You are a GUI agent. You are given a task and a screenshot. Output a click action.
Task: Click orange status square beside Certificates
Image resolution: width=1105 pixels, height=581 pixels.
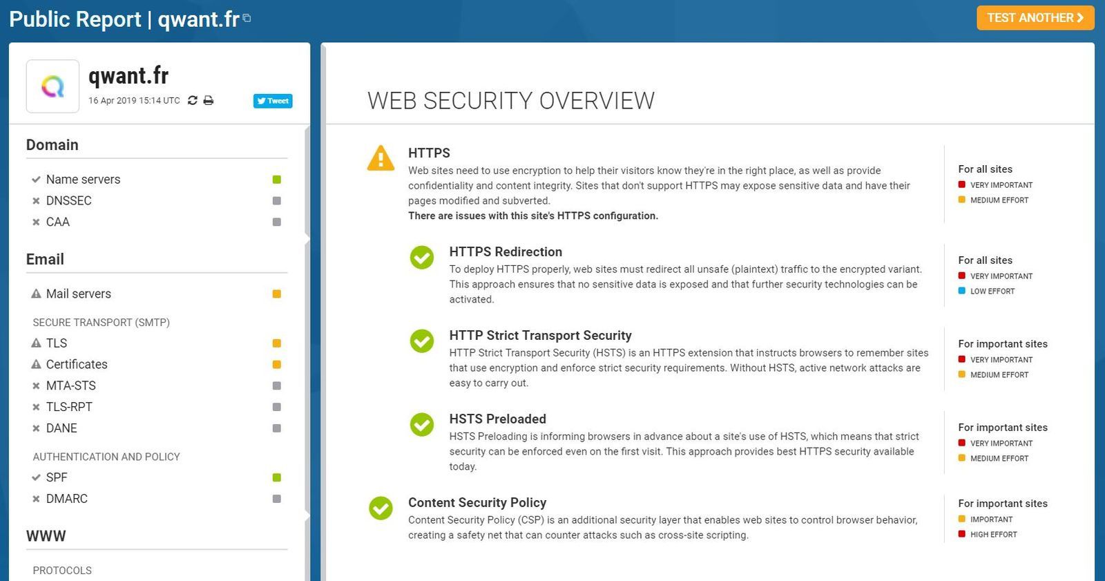click(x=277, y=364)
